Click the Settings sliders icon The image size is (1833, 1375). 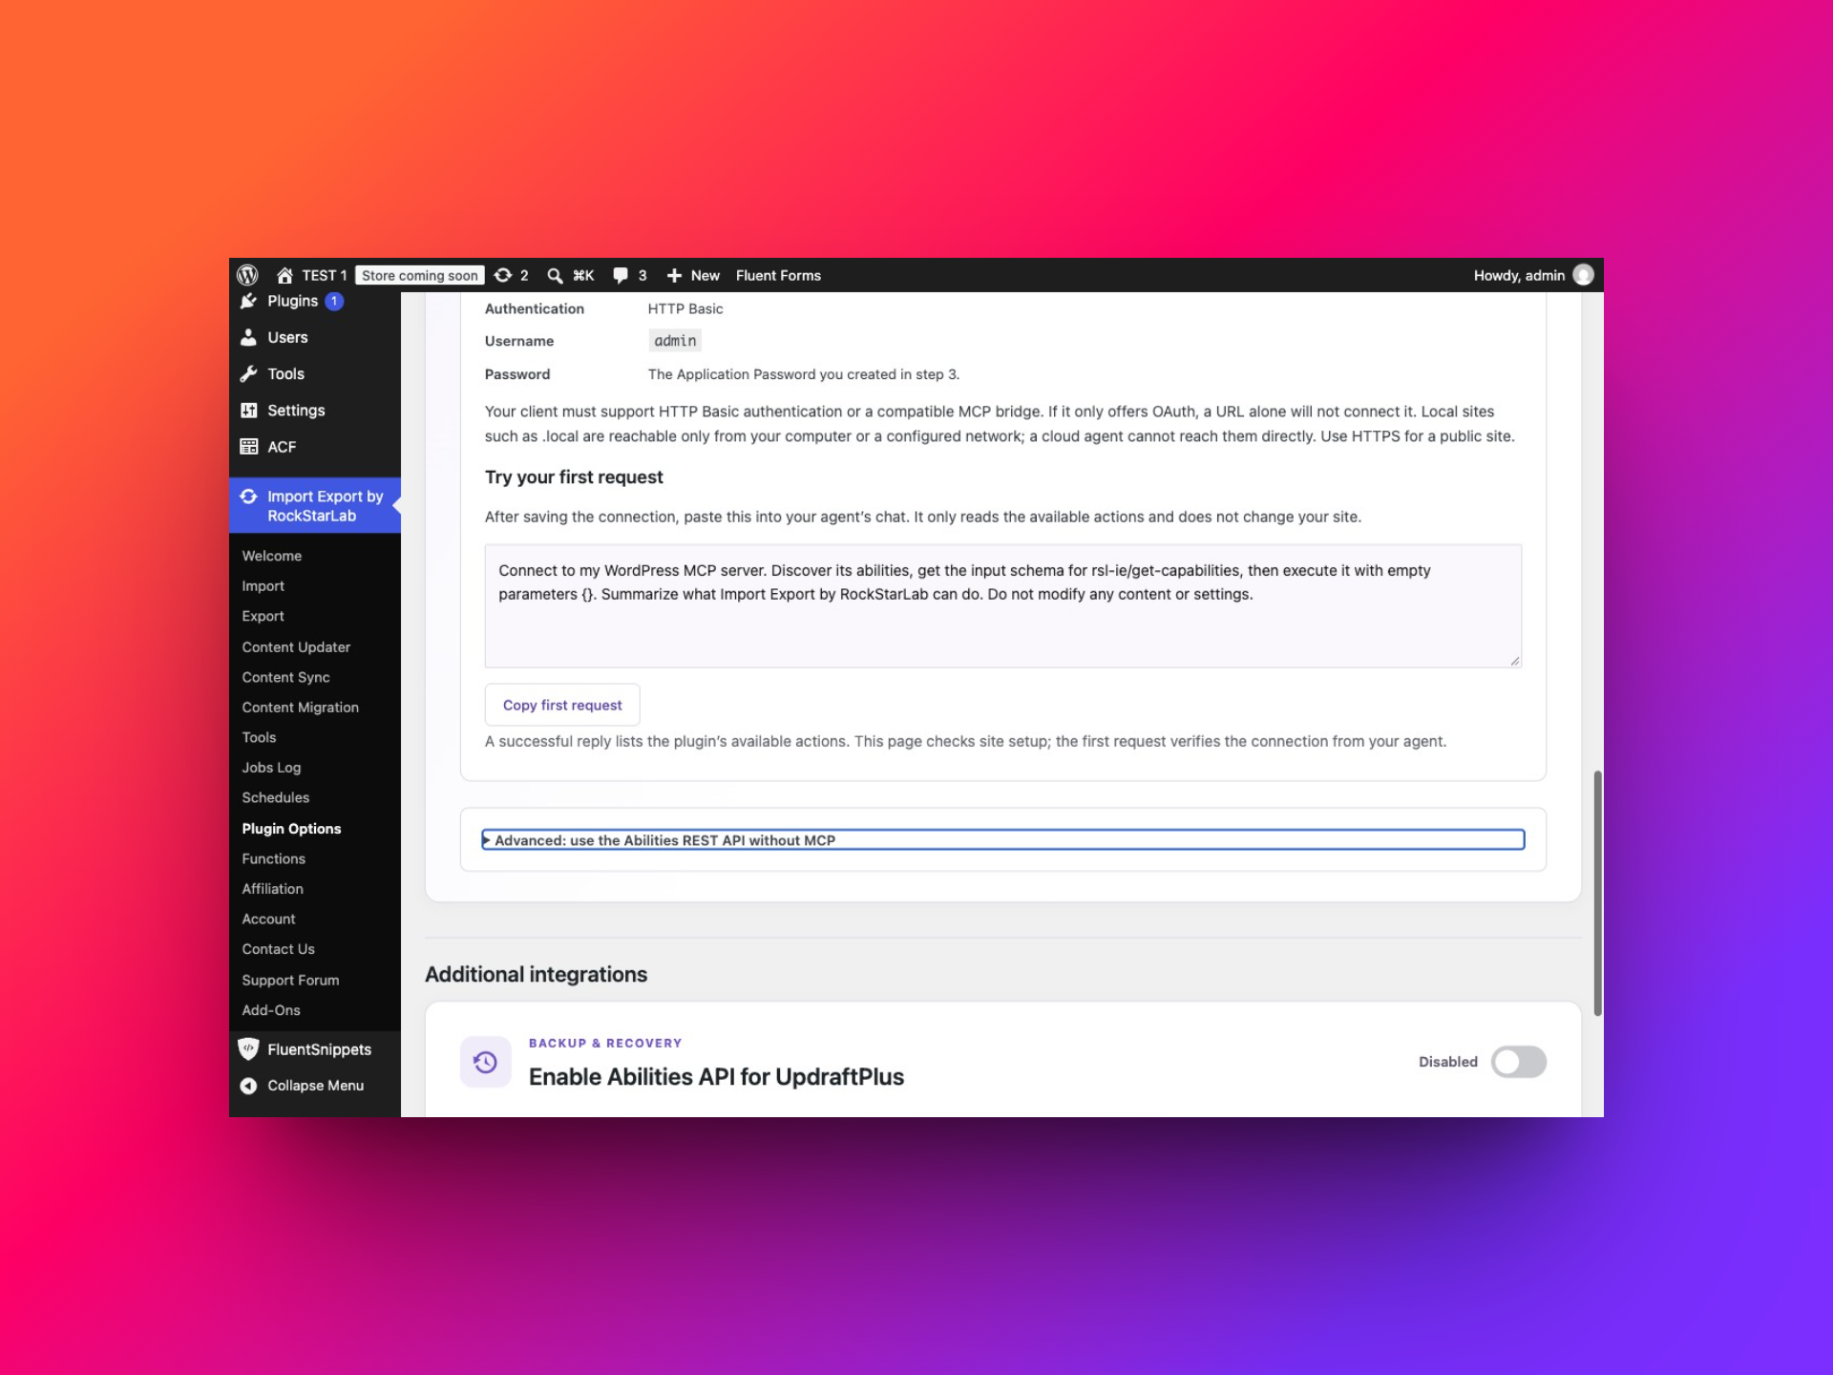coord(248,410)
